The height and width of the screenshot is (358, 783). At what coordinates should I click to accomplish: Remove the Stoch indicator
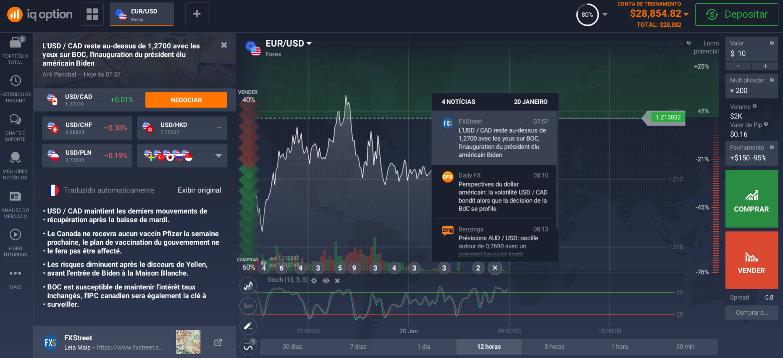[337, 280]
